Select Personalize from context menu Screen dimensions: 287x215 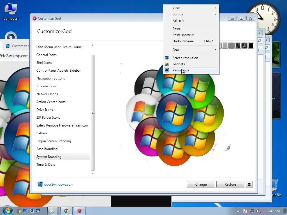point(191,70)
